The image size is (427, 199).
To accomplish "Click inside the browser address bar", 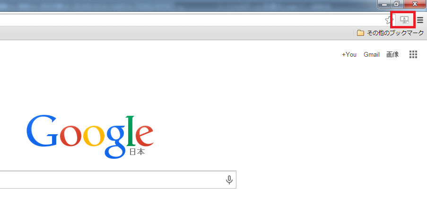I will click(x=191, y=20).
